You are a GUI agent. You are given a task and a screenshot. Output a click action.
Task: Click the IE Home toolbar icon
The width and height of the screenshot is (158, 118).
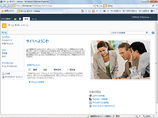(x=82, y=11)
